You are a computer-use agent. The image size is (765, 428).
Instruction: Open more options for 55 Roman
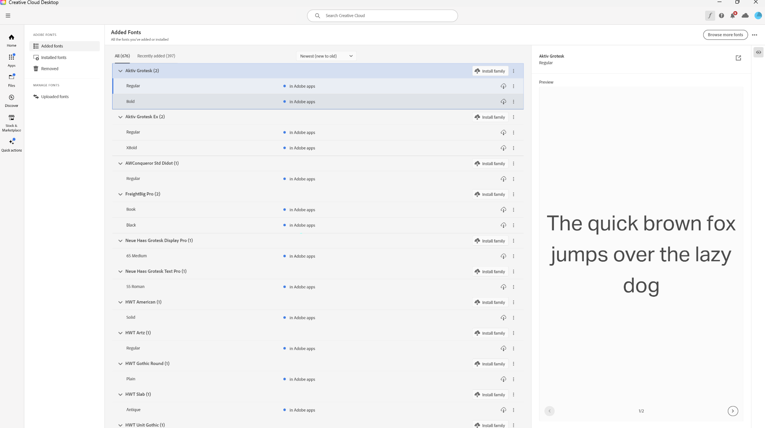coord(514,287)
